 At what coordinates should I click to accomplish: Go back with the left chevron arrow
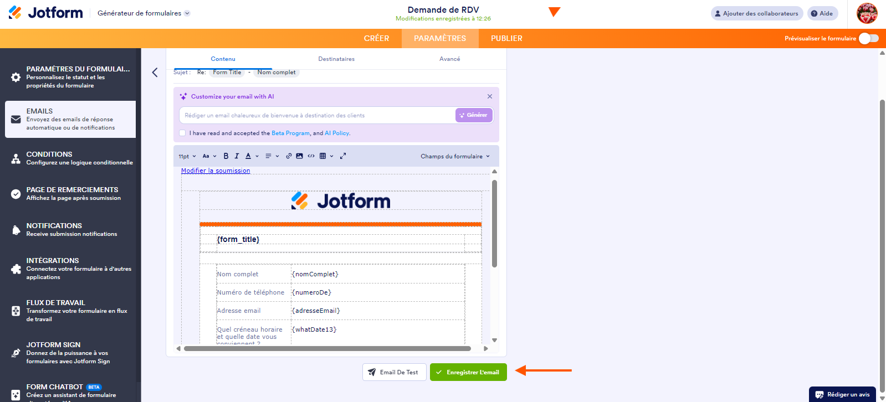tap(155, 73)
